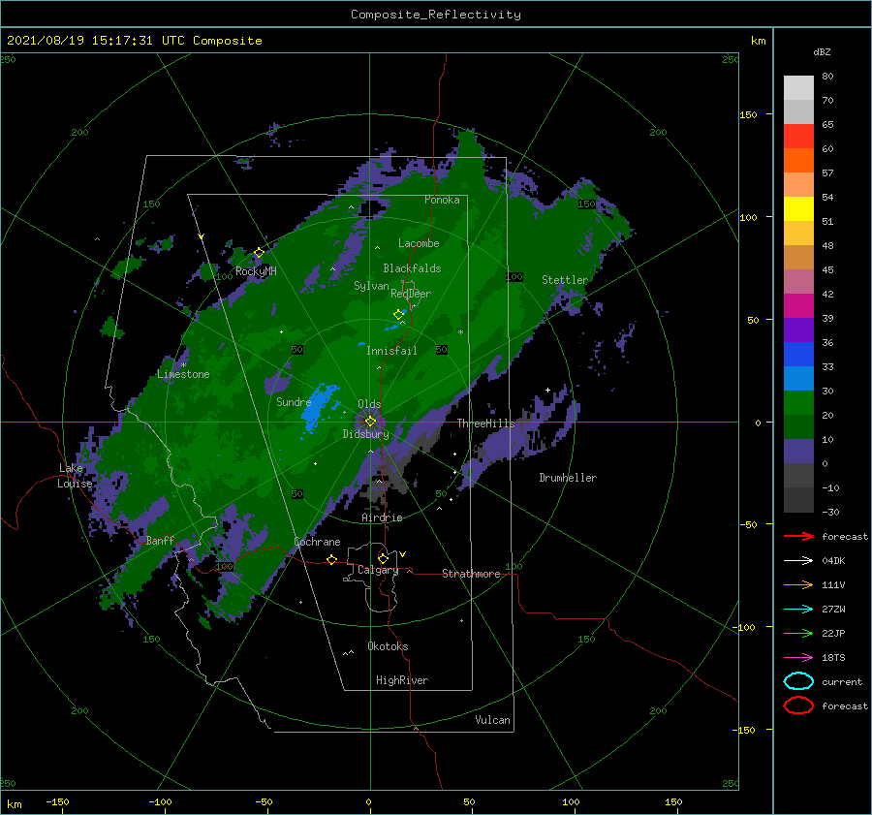This screenshot has width=872, height=815.
Task: Click the dBZ legend heading
Action: (822, 52)
